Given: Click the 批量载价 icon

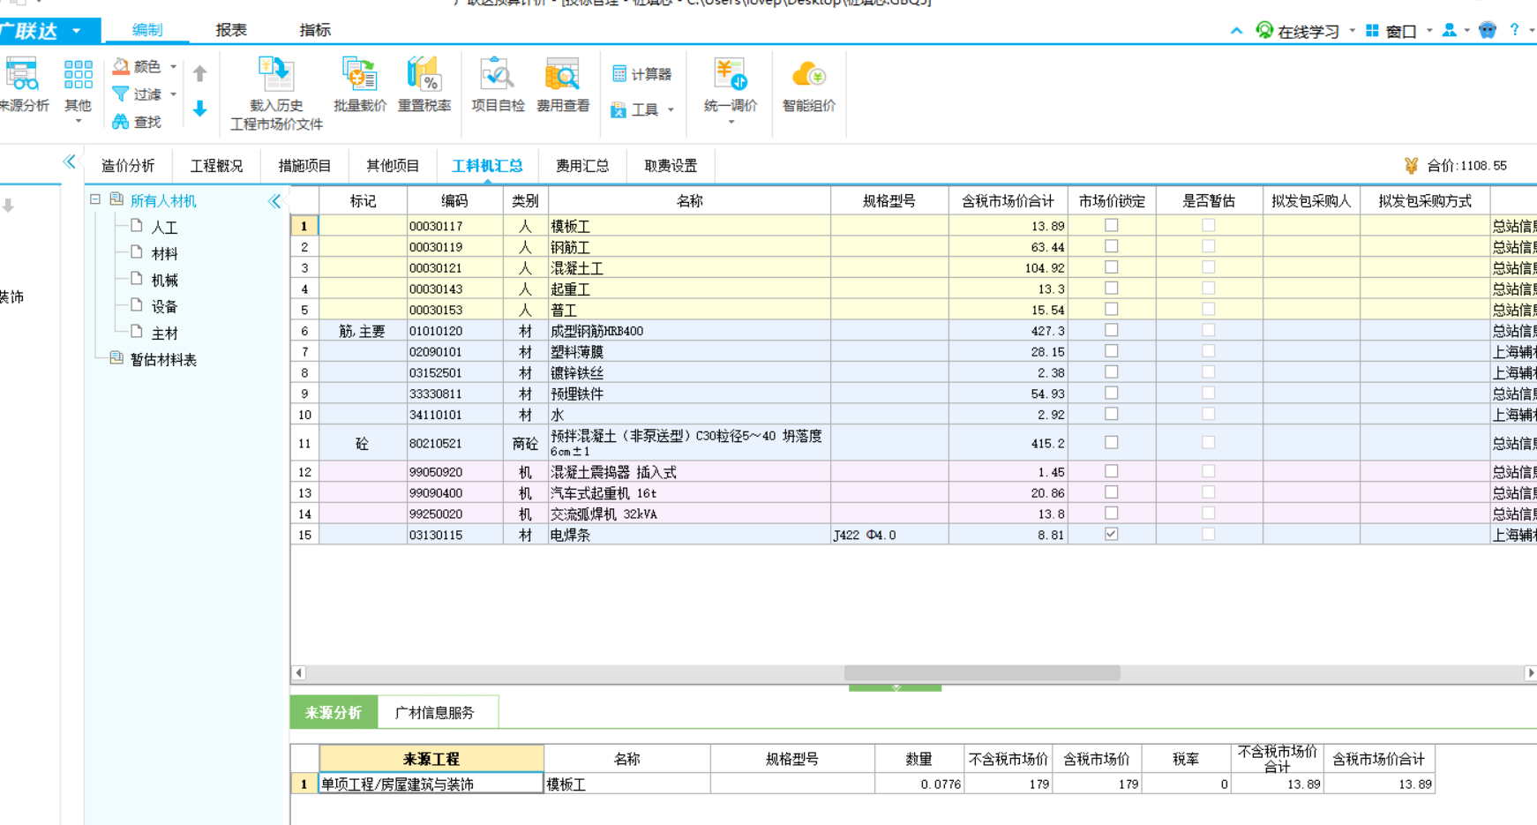Looking at the screenshot, I should pos(359,75).
